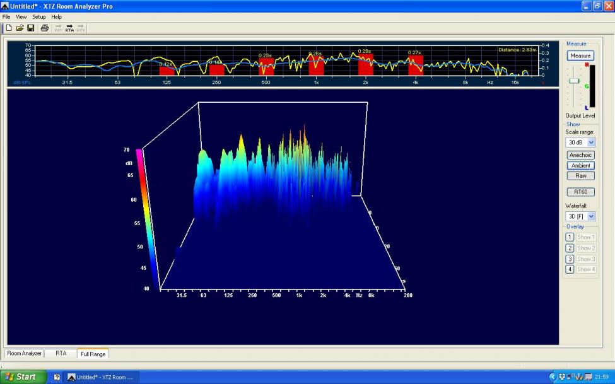
Task: Select the RTA arrow toolbar icon
Action: click(x=69, y=28)
